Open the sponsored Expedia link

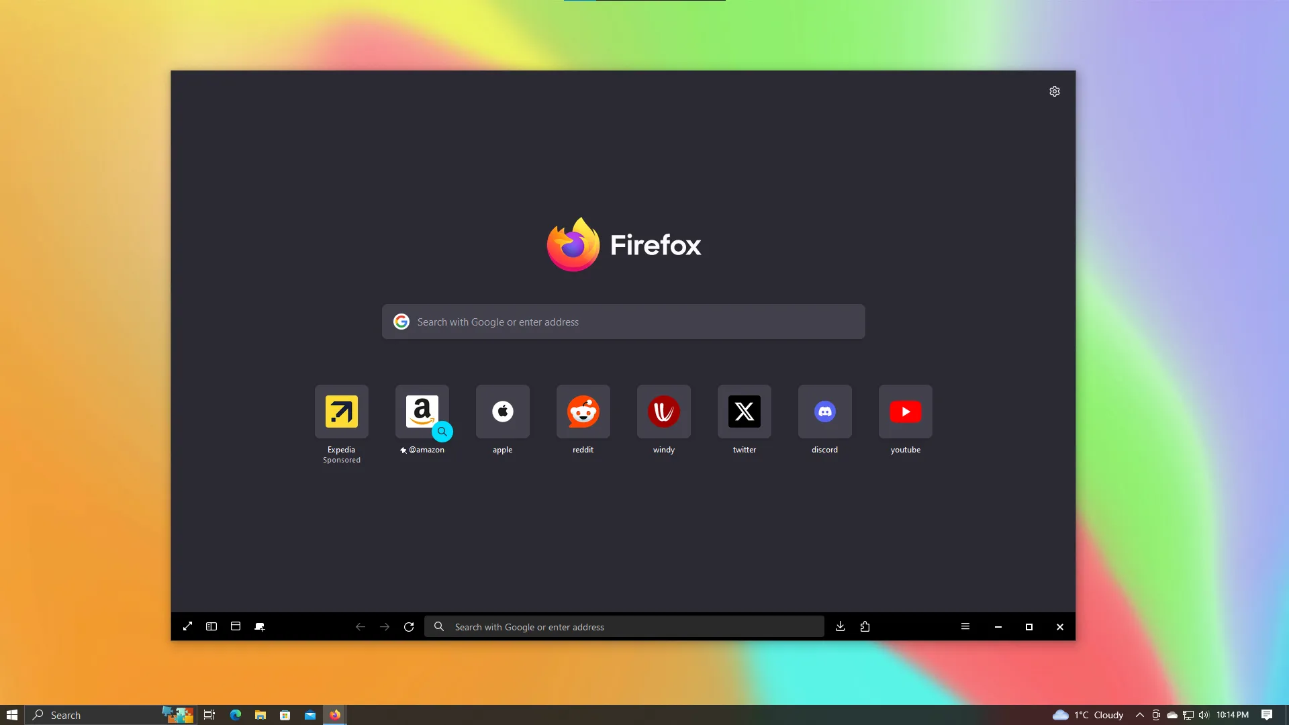(x=341, y=412)
